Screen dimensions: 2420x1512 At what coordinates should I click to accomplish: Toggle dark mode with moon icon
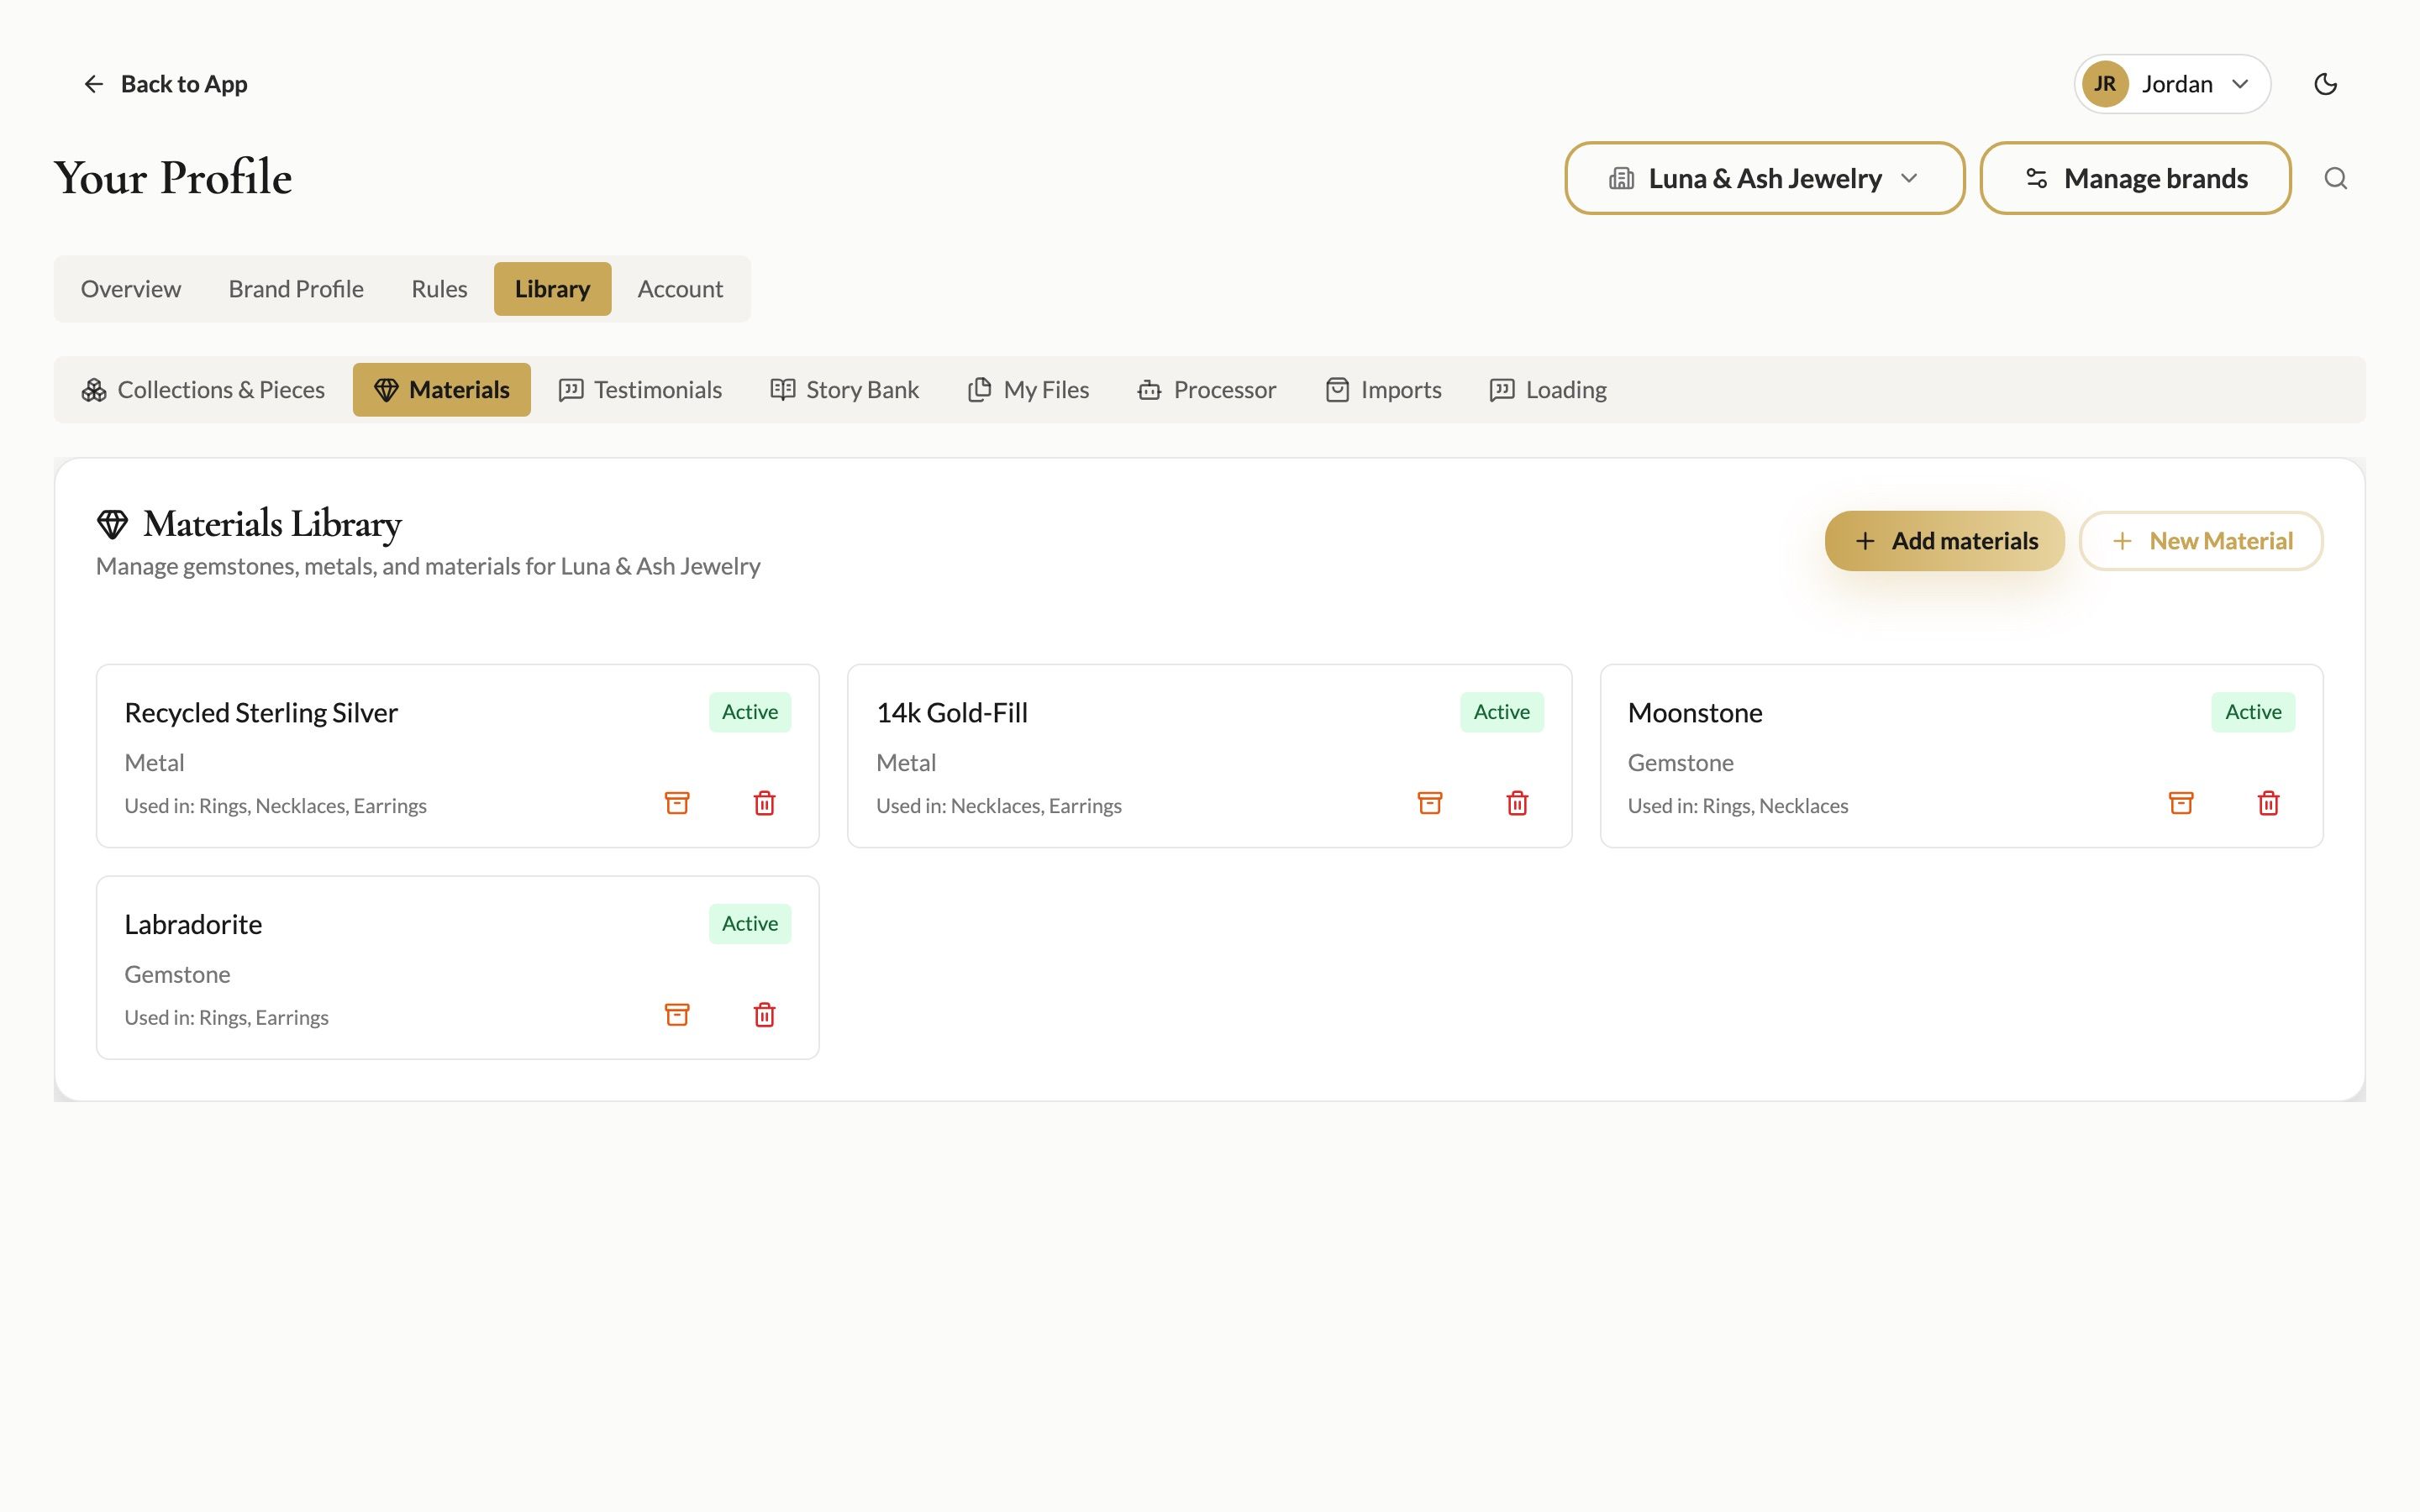click(2326, 84)
